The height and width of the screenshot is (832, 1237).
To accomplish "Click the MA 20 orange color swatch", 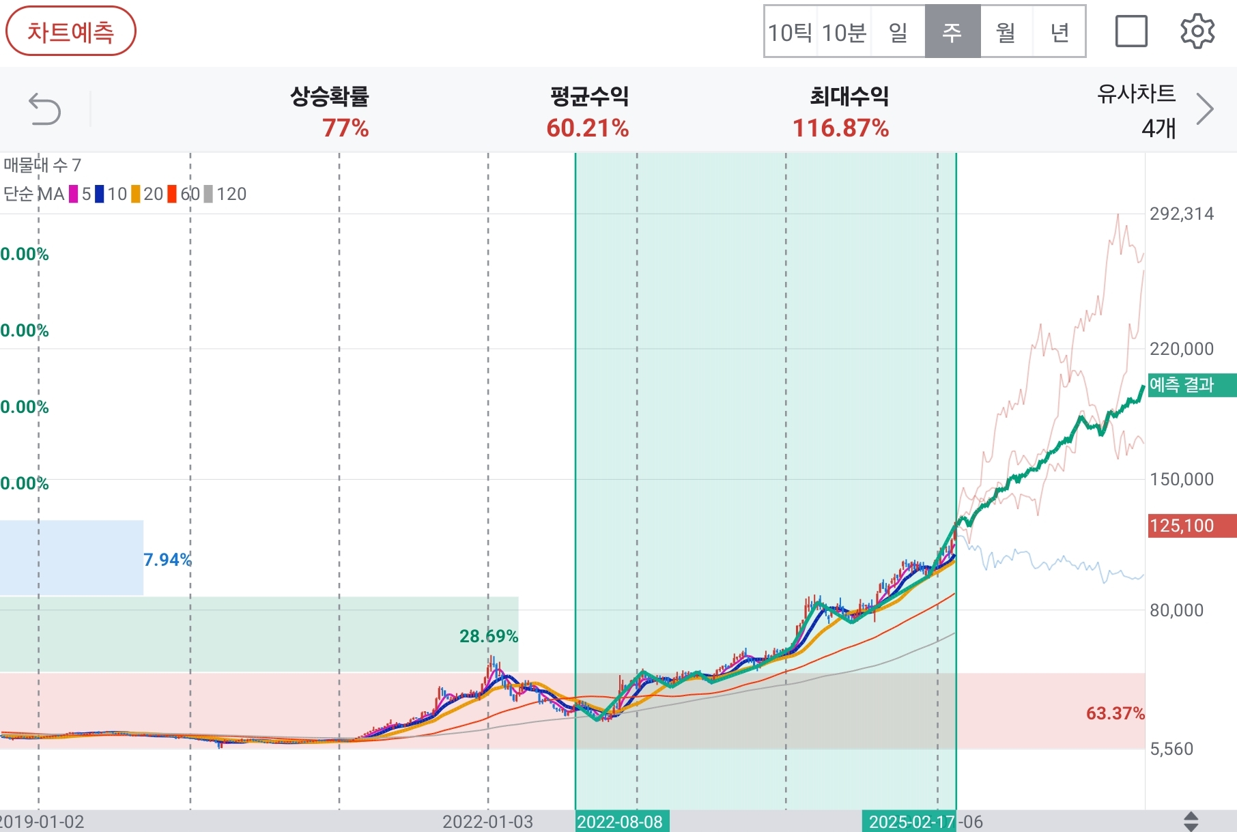I will click(x=136, y=195).
